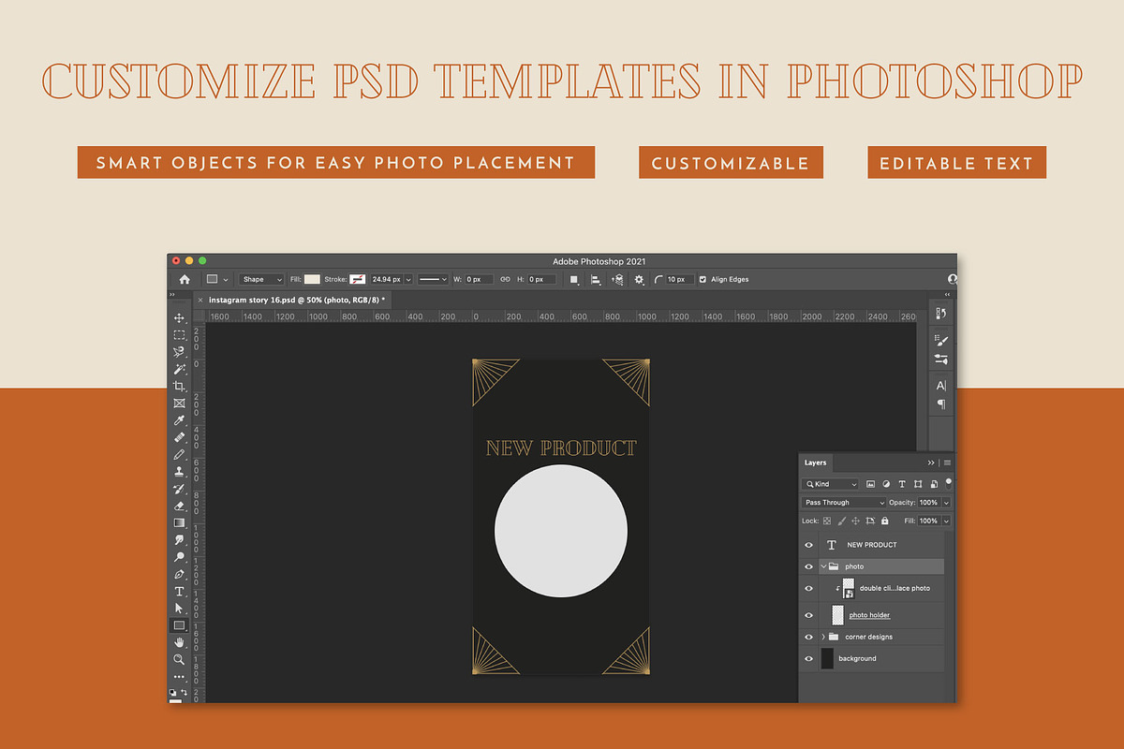Select the Hand tool
The height and width of the screenshot is (749, 1124).
click(x=179, y=642)
